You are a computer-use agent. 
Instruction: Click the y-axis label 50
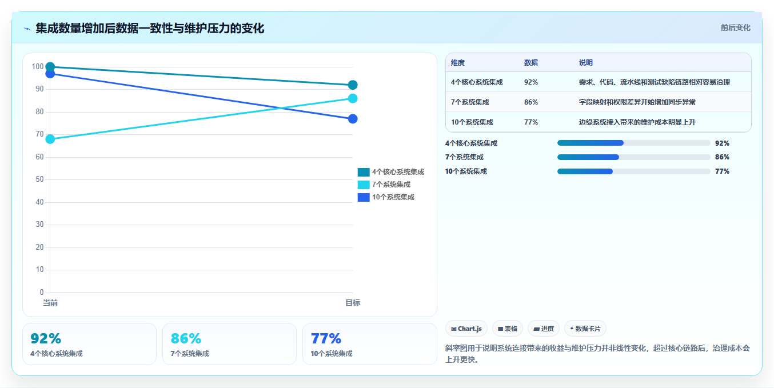tap(39, 179)
